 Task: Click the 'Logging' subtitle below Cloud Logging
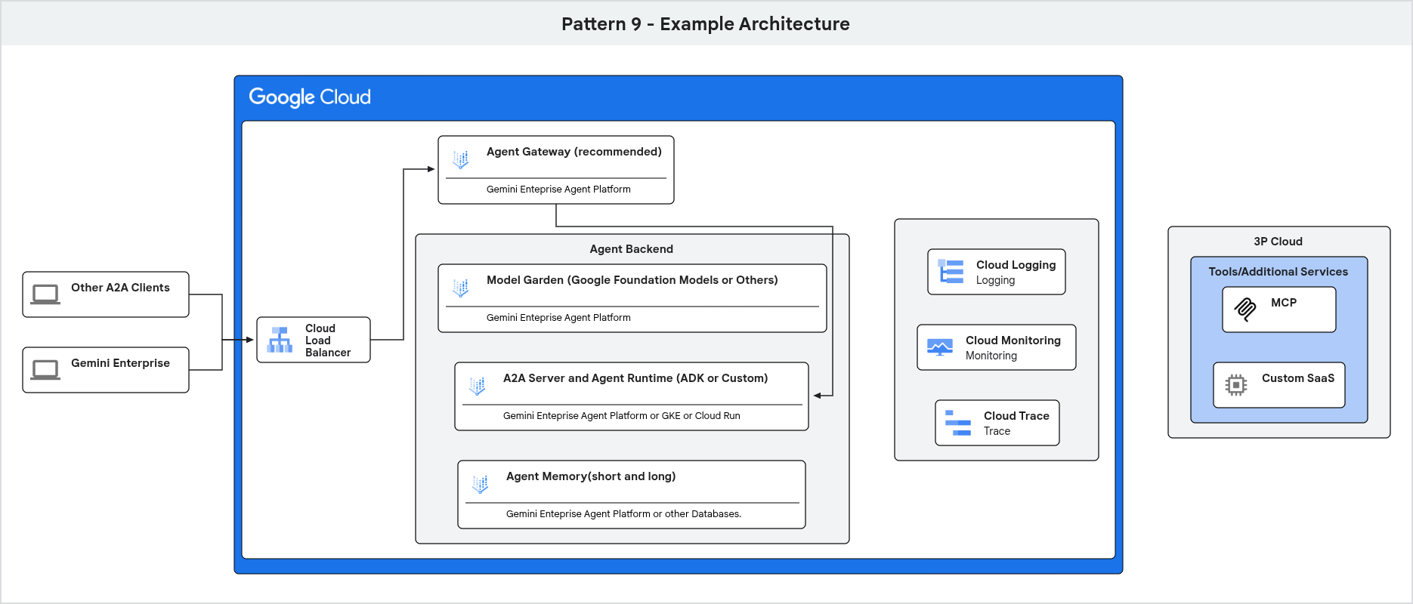tap(996, 281)
